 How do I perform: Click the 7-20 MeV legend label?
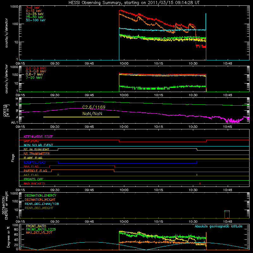[34, 77]
